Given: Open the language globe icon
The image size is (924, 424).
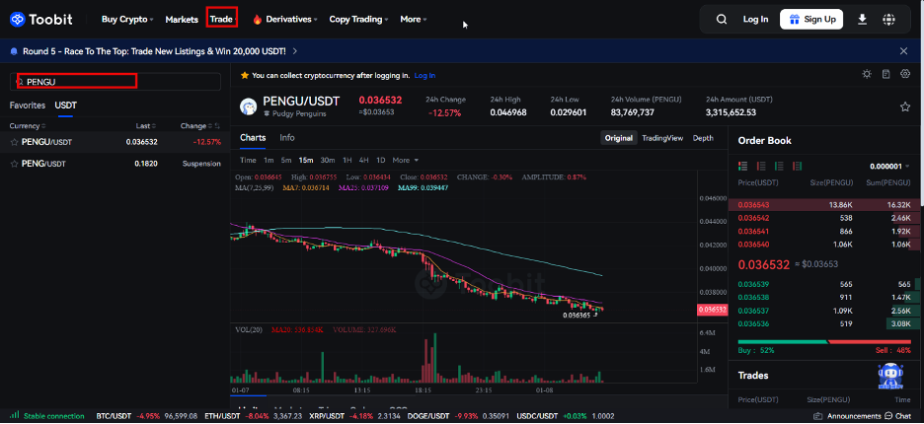Looking at the screenshot, I should (x=888, y=20).
